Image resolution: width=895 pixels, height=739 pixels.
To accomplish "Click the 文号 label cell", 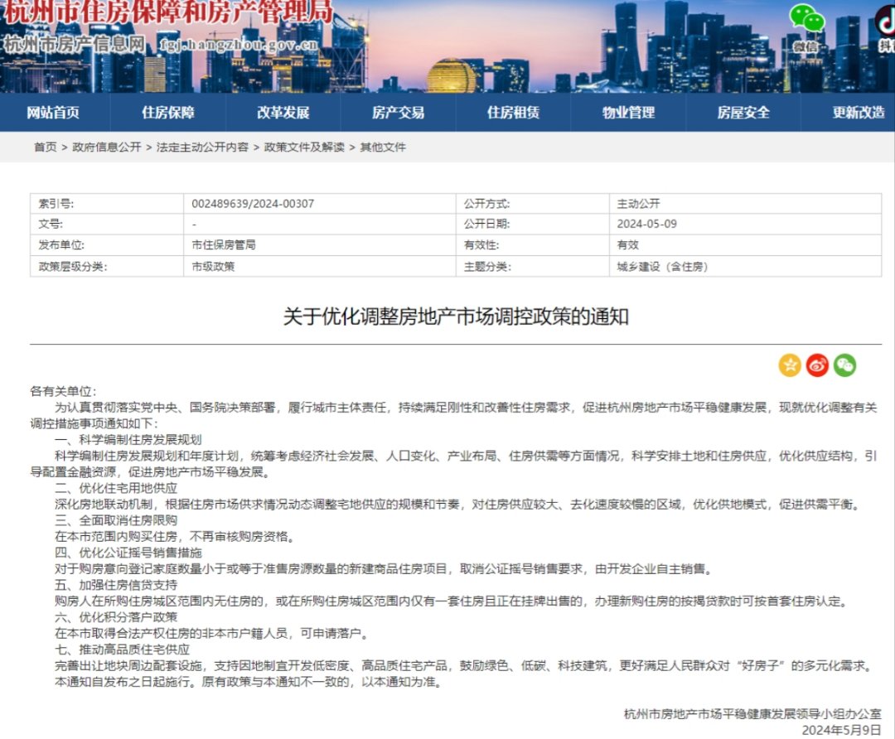I will click(107, 225).
